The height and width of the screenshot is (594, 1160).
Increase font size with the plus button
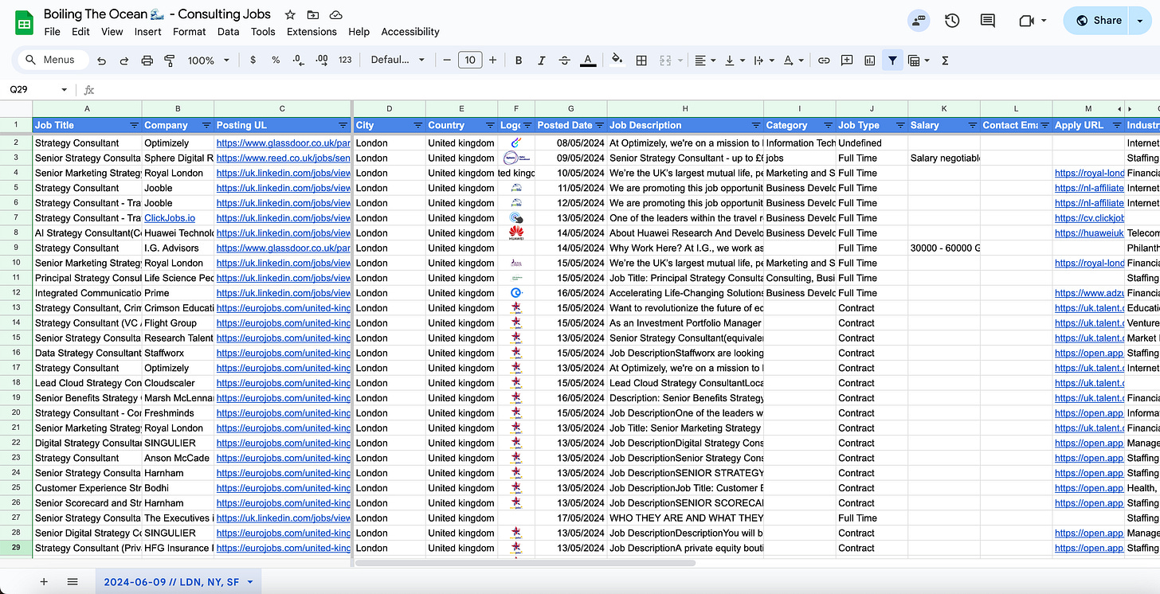tap(493, 61)
